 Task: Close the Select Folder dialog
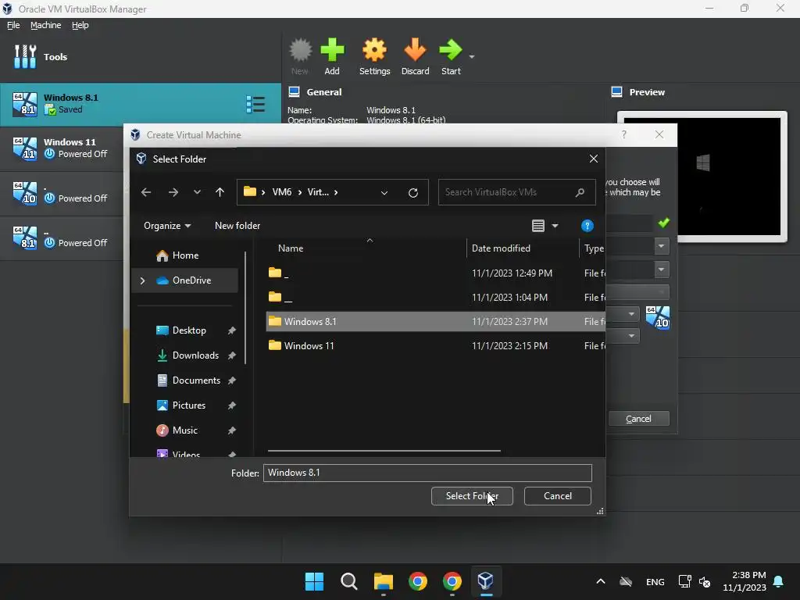point(594,159)
